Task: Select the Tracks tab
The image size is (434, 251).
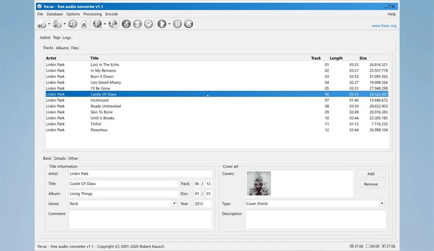Action: pos(48,48)
